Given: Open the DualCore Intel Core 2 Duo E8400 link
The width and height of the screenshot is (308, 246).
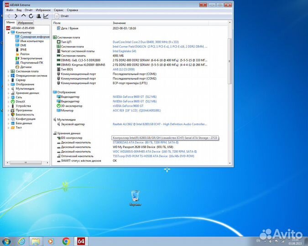Looking at the screenshot, I should click(146, 42).
